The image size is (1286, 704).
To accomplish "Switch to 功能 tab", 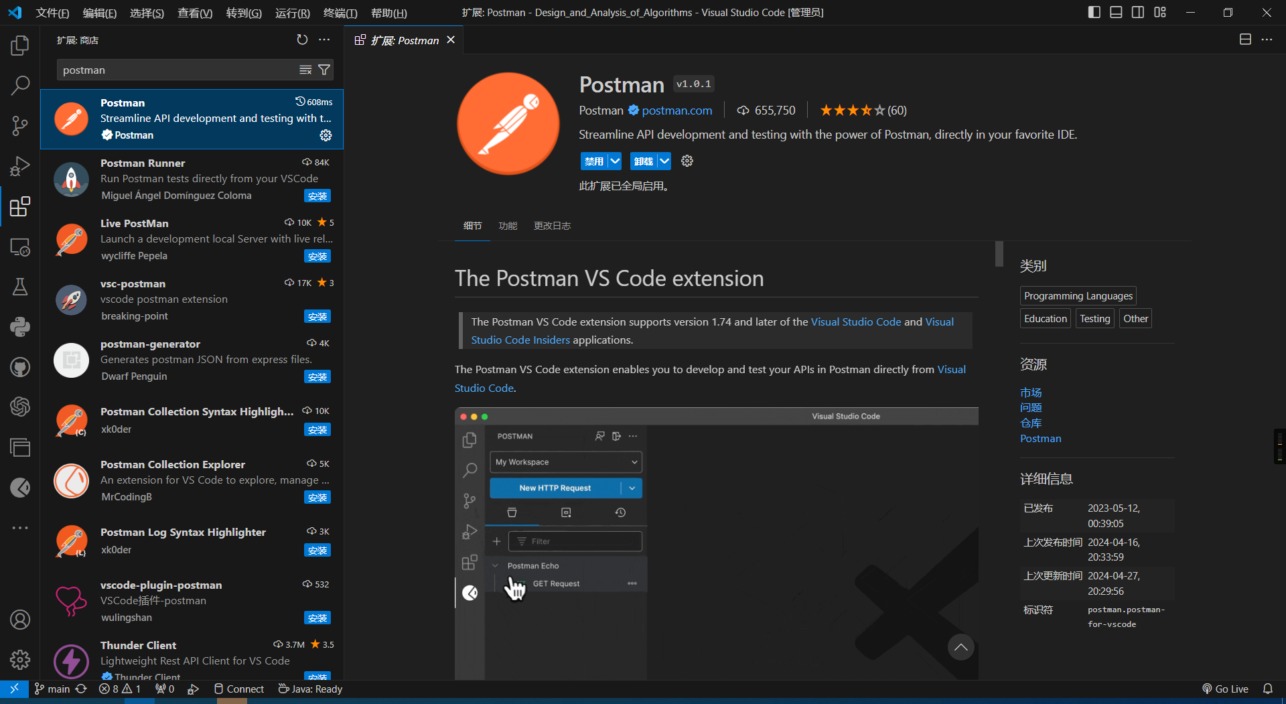I will tap(508, 226).
